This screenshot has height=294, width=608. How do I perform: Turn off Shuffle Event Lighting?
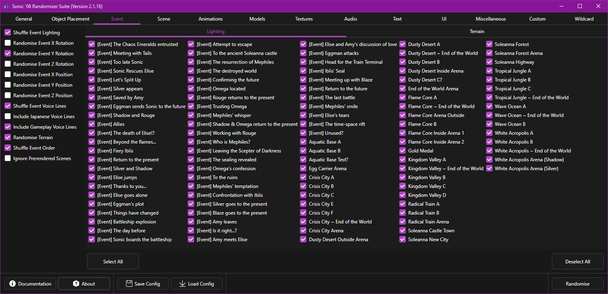click(8, 33)
